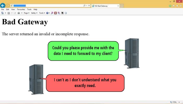Click the 'server returned an invalid' message text
The width and height of the screenshot is (183, 104).
pos(45,34)
